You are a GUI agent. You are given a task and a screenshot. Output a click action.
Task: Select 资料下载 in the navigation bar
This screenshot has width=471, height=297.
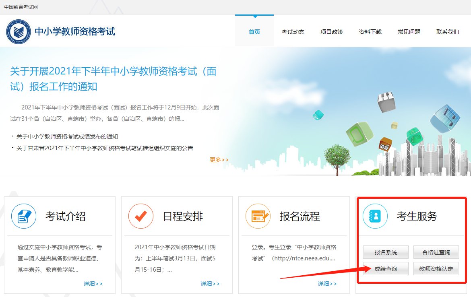click(x=370, y=32)
